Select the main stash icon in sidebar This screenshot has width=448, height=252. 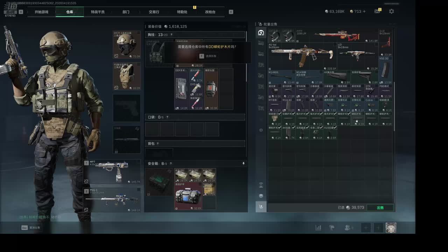tap(261, 33)
